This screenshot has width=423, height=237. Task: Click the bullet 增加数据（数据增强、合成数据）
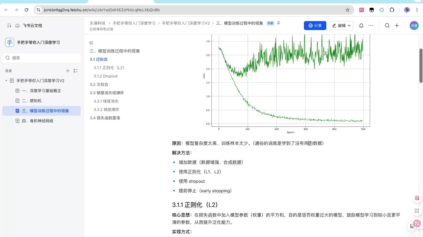211,162
